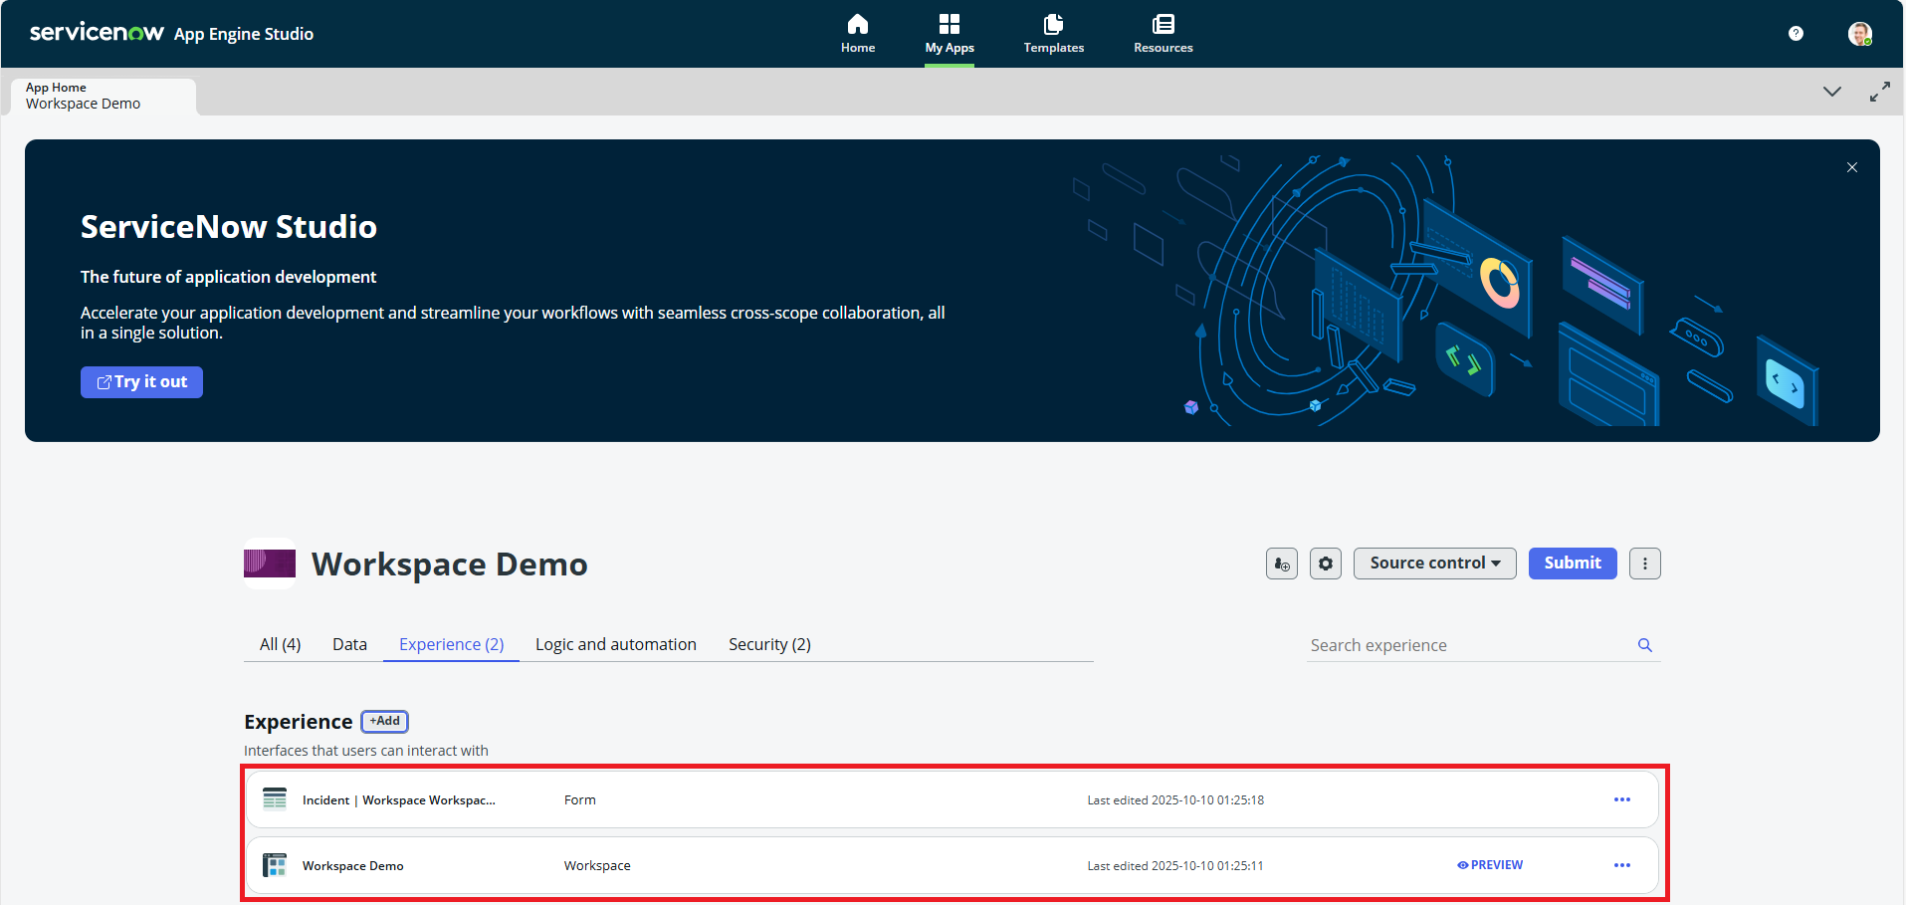This screenshot has width=1906, height=905.
Task: Click the search magnifier icon
Action: (x=1645, y=645)
